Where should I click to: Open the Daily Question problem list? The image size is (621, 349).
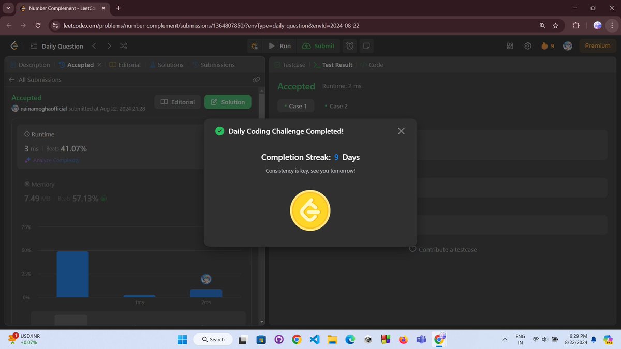(x=57, y=46)
